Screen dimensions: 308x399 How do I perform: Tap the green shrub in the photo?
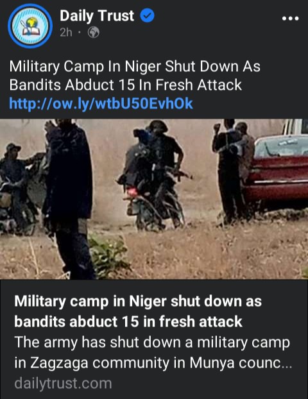pos(109,255)
